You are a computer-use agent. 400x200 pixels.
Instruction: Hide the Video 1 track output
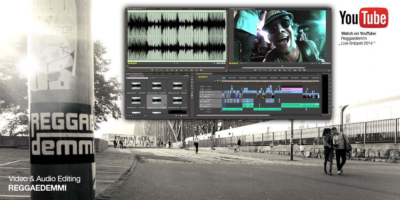pyautogui.click(x=201, y=95)
